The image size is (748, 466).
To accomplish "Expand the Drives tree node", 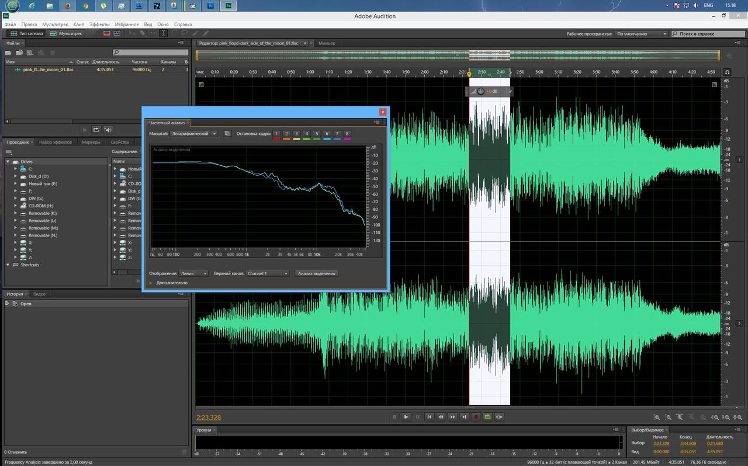I will (x=8, y=162).
